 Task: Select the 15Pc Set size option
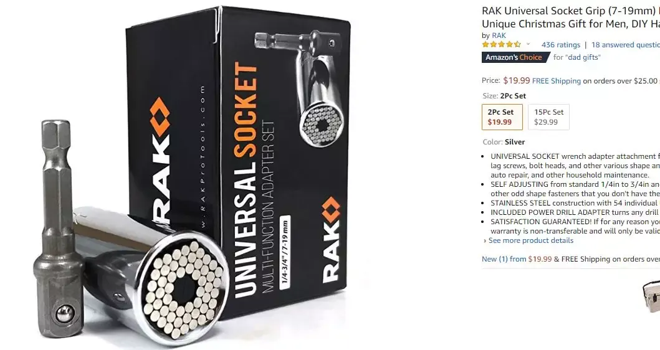click(548, 117)
